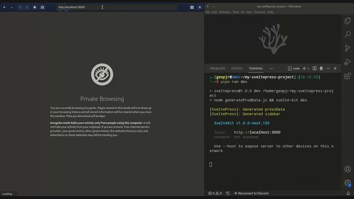Open the Accounts menu in activity bar

pyautogui.click(x=348, y=169)
